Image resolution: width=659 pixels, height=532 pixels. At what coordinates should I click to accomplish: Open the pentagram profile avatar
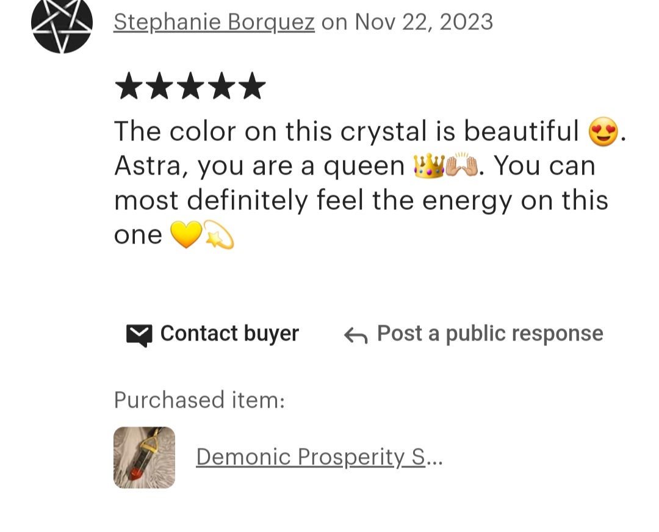pos(62,24)
